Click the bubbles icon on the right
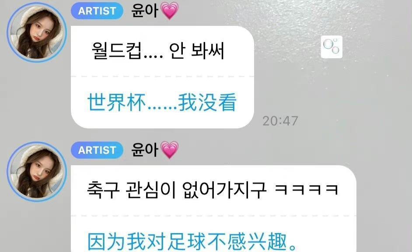This screenshot has width=412, height=252. pos(332,47)
